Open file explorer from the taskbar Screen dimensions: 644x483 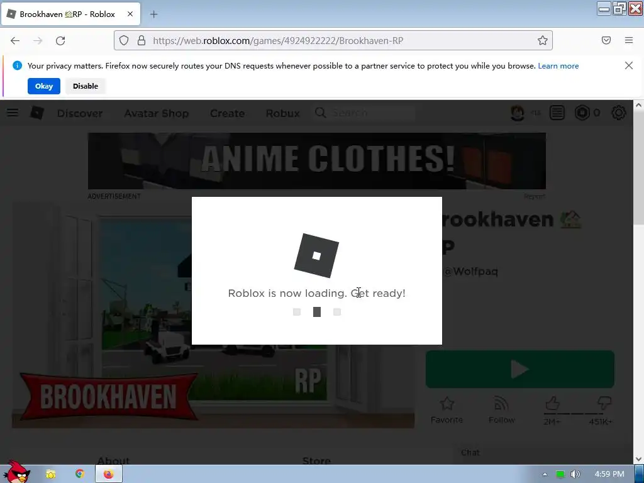click(x=50, y=474)
